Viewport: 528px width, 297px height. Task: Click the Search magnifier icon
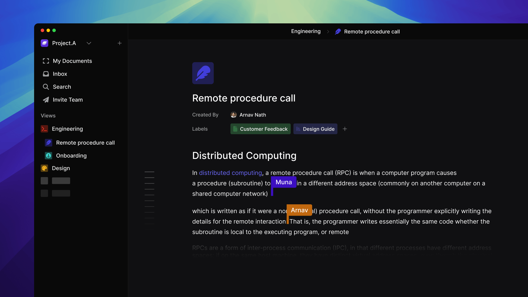coord(46,87)
